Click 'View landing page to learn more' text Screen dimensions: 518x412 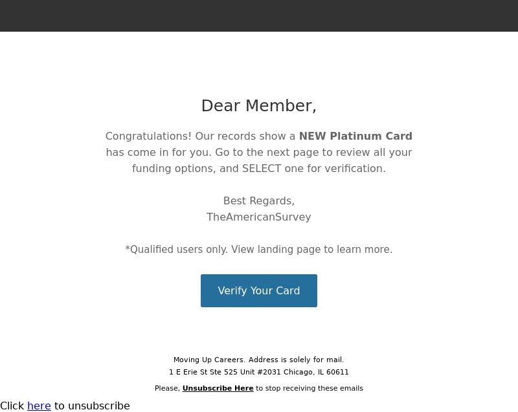[x=311, y=250]
